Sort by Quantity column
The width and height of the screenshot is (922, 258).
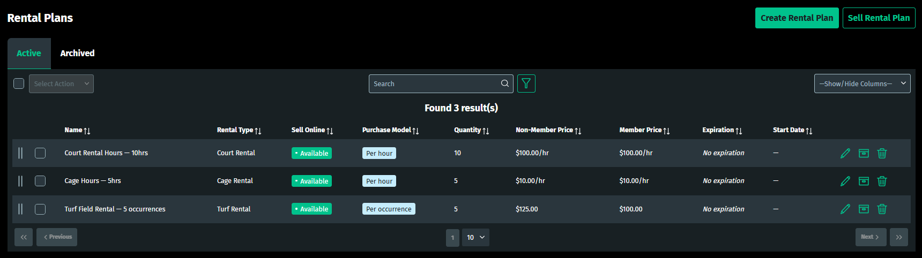click(486, 131)
